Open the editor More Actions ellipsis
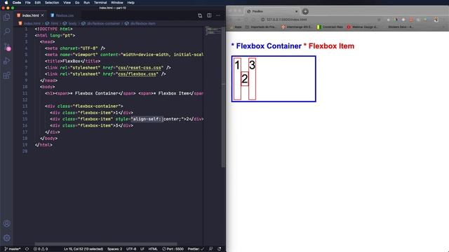449x252 pixels. pos(218,15)
